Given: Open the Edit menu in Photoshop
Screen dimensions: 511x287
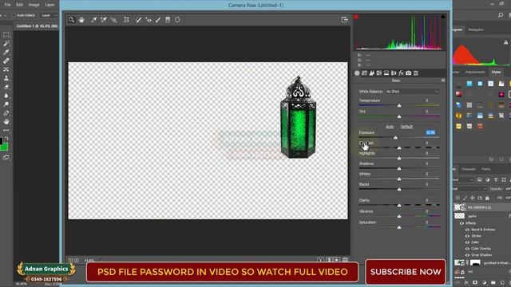Looking at the screenshot, I should (19, 5).
